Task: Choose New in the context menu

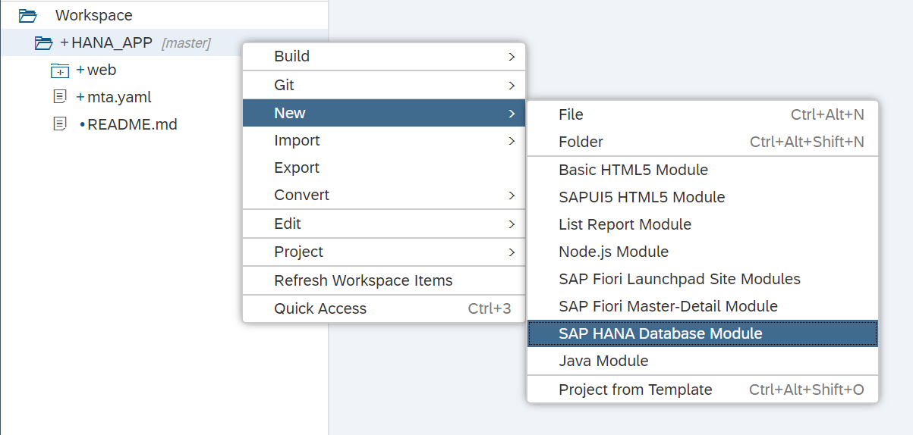Action: [x=384, y=113]
